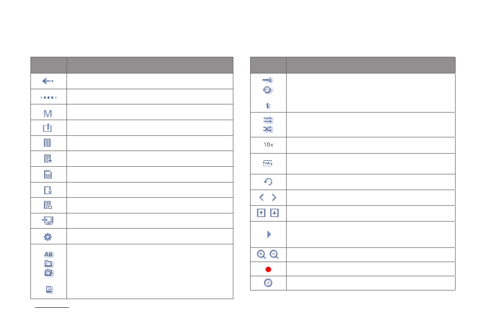The height and width of the screenshot is (328, 484).
Task: Click the clock timer icon
Action: coord(268,283)
